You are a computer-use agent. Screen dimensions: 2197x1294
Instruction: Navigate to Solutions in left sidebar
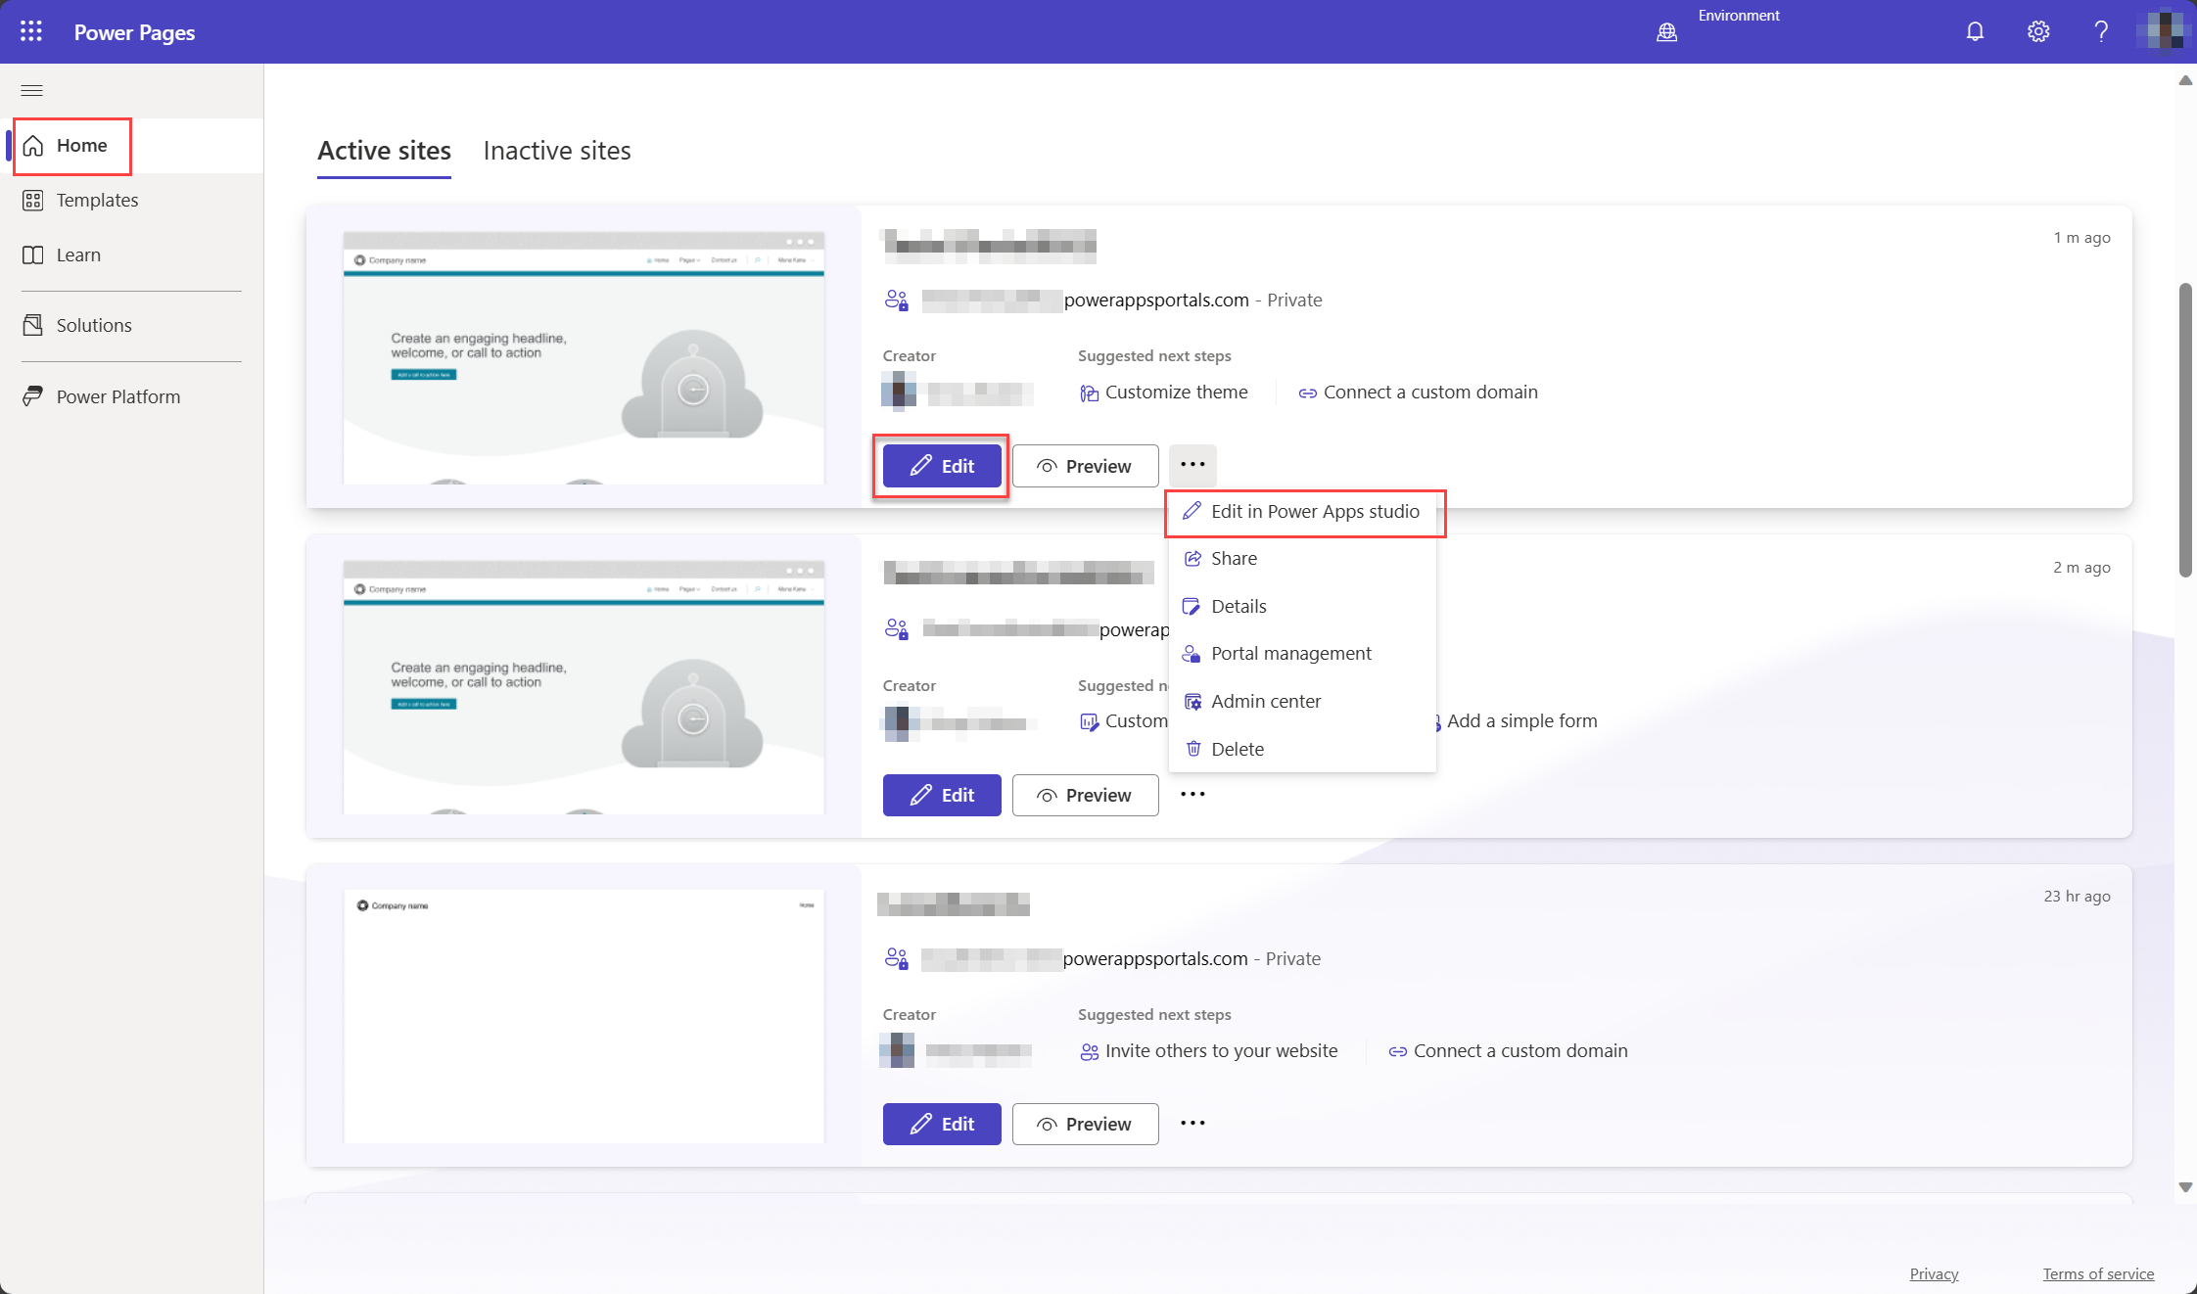[x=94, y=325]
